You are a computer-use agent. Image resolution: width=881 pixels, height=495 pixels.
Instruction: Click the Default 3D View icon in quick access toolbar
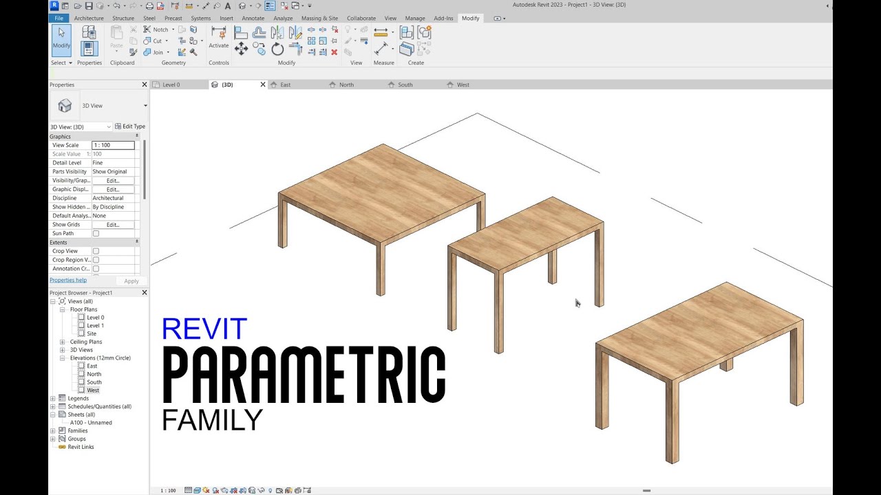[242, 5]
